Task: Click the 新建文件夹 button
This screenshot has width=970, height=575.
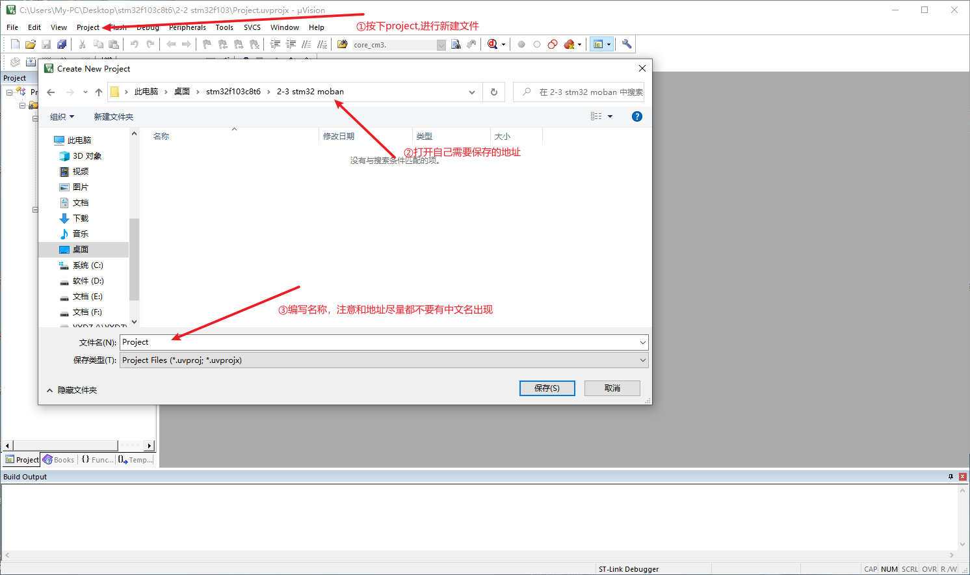Action: click(114, 116)
